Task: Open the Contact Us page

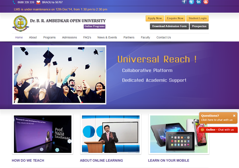Action: 164,37
